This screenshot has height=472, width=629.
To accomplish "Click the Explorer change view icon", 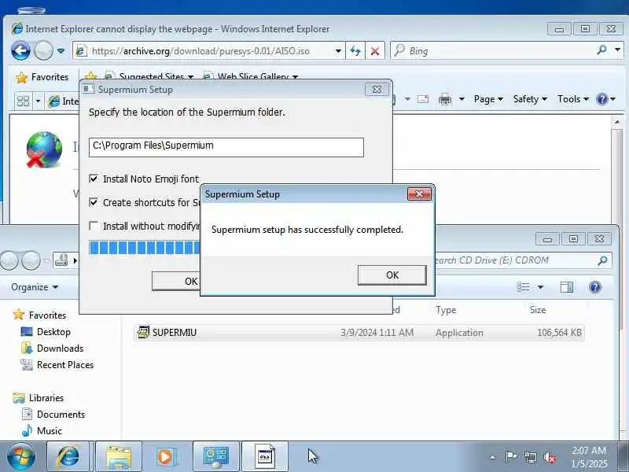I will point(523,286).
